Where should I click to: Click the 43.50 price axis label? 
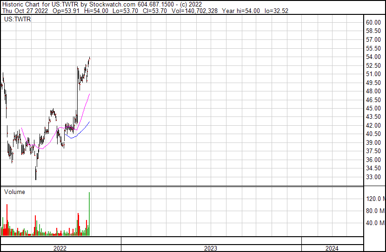coord(373,116)
